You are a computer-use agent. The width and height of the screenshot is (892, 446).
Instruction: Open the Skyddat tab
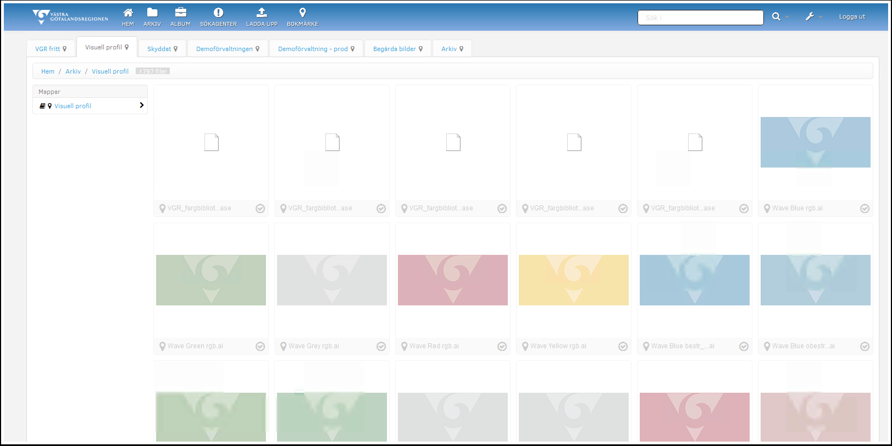tap(162, 49)
